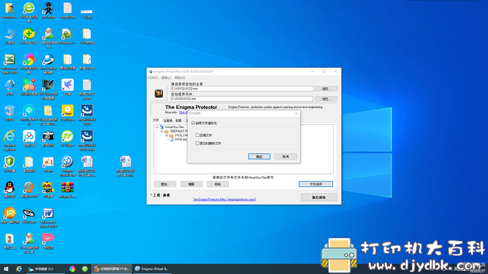Toggle the 启用文件虚拟化 checkbox
Image resolution: width=488 pixels, height=274 pixels.
click(x=193, y=123)
